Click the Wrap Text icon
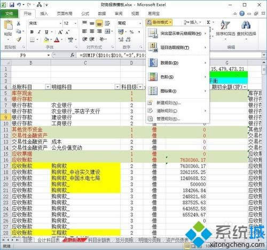The width and height of the screenshot is (267, 250). click(107, 23)
